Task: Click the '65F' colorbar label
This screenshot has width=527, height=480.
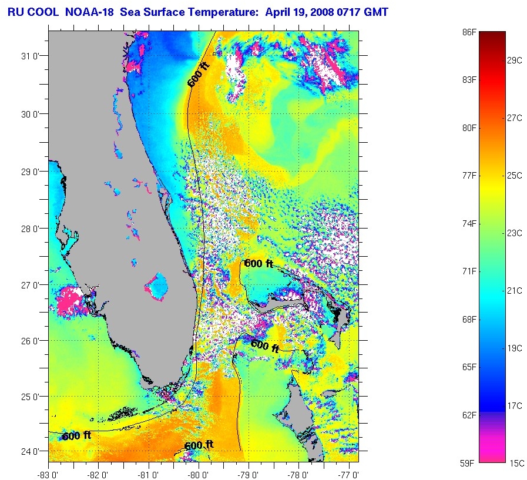Action: [469, 367]
